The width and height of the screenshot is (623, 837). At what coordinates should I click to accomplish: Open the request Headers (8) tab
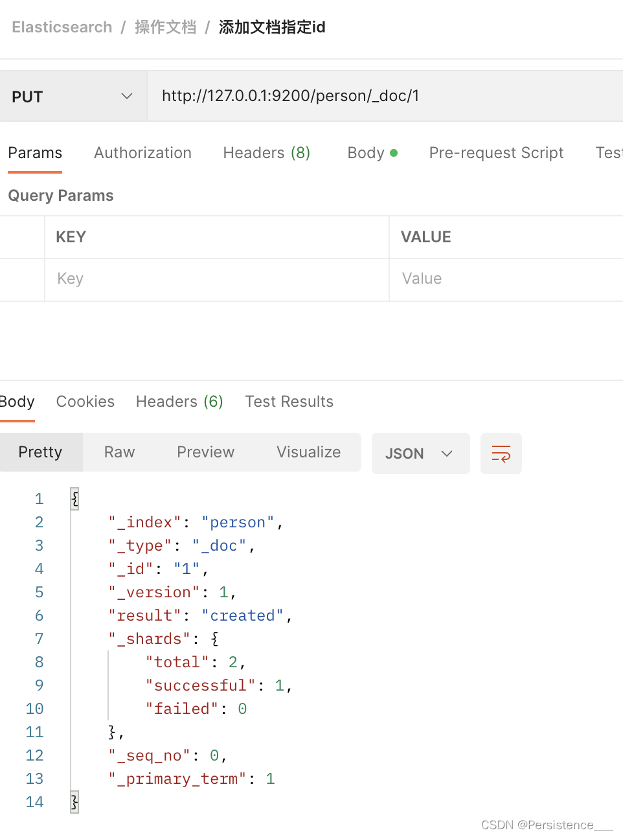267,153
